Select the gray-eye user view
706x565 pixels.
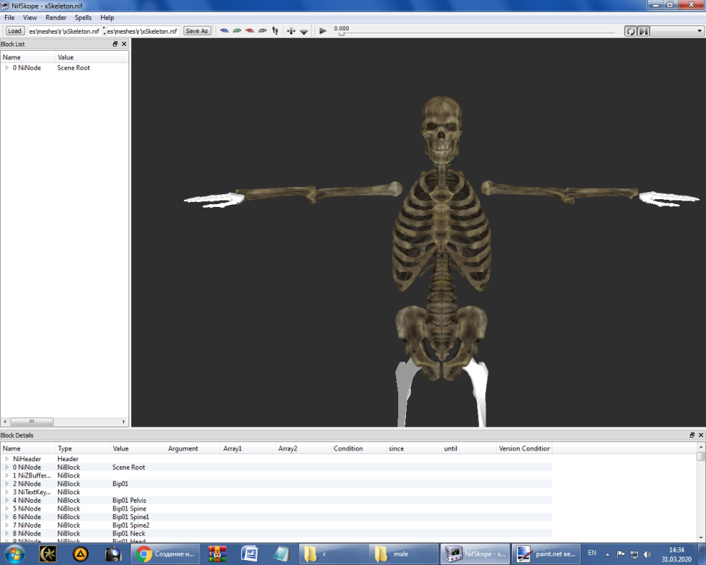[x=262, y=30]
